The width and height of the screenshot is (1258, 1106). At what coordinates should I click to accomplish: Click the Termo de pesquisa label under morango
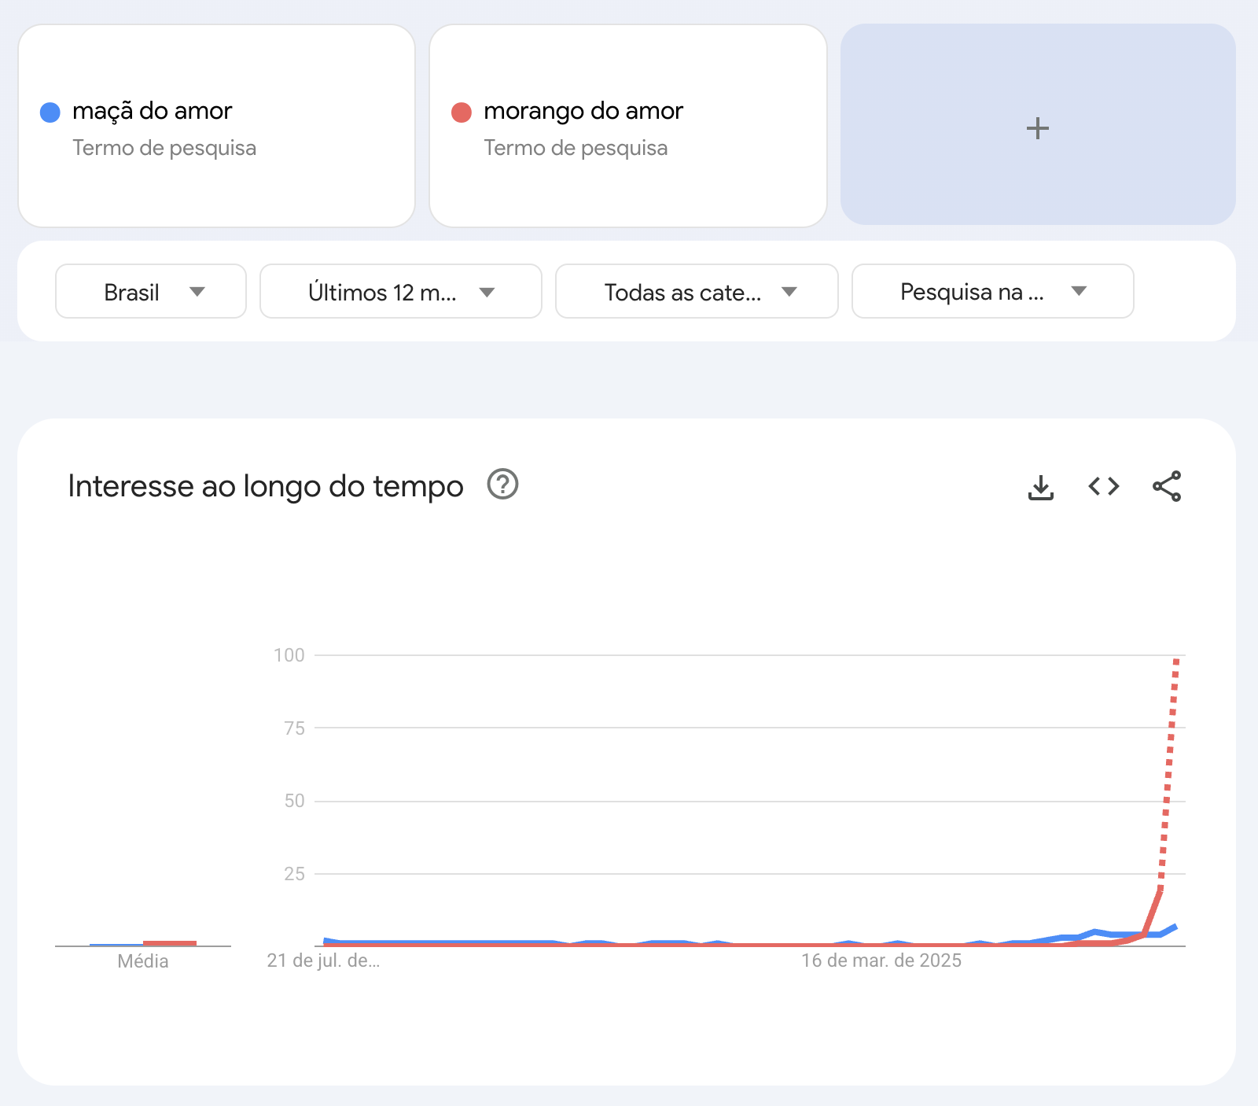point(576,148)
